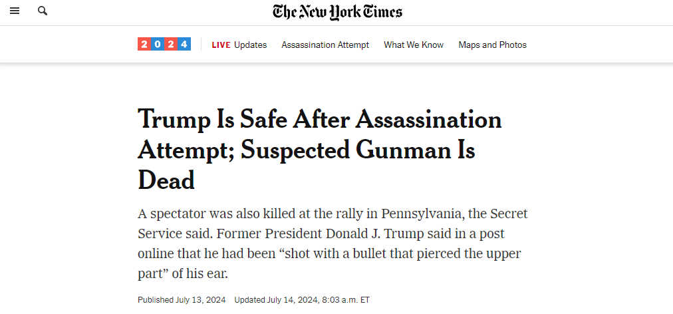The height and width of the screenshot is (314, 673).
Task: Click the blue "4" tile in the 2024 badge
Action: (x=184, y=45)
